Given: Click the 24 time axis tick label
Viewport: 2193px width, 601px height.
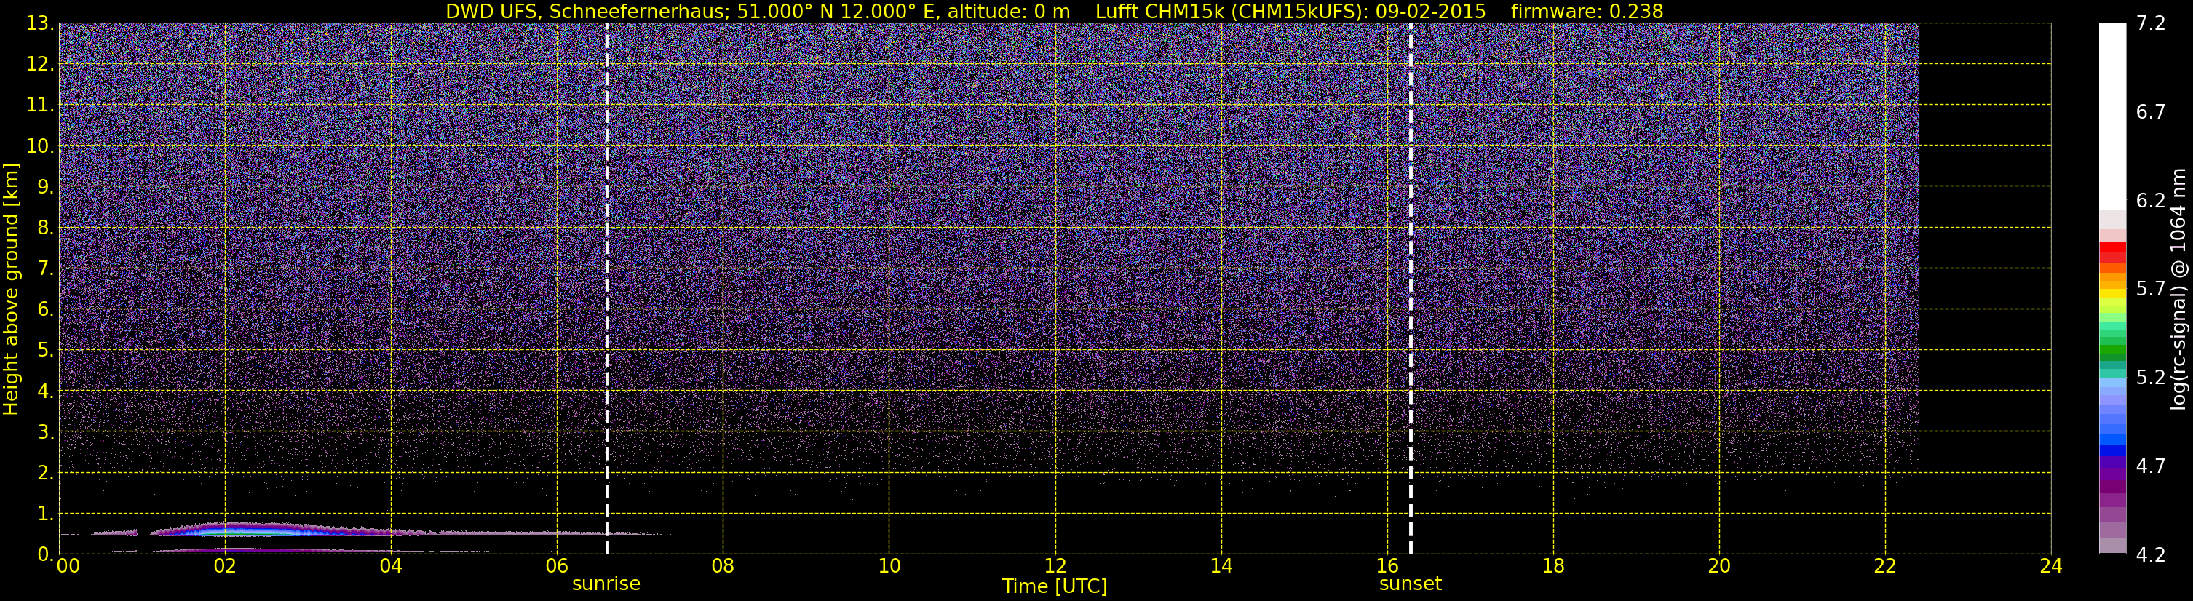Looking at the screenshot, I should (2051, 566).
